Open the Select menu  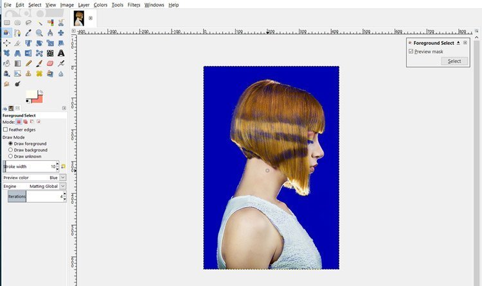tap(35, 5)
